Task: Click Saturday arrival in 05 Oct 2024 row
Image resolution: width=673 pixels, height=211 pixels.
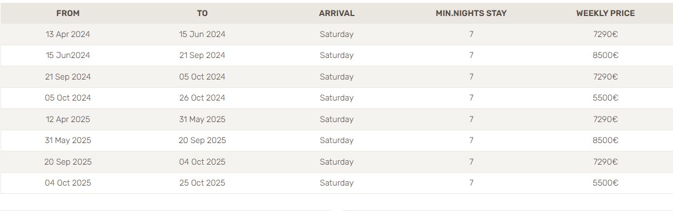Action: [x=336, y=98]
